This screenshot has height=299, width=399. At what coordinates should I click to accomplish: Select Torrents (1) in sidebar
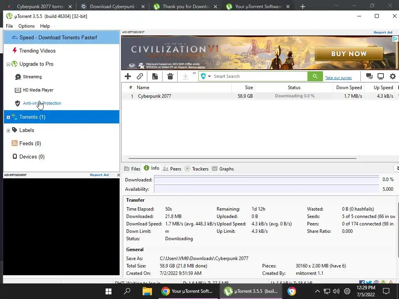(61, 117)
